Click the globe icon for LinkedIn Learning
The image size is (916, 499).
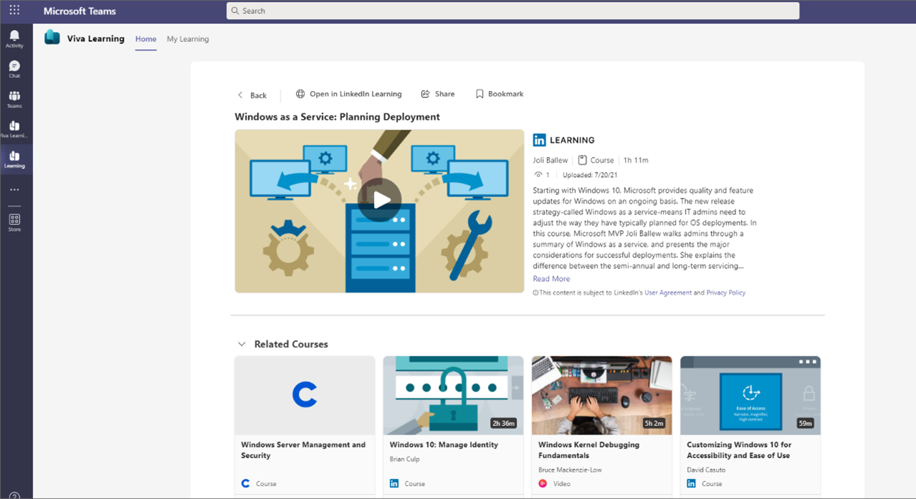300,94
